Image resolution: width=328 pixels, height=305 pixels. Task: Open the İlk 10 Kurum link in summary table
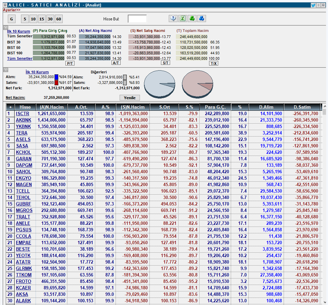click(x=19, y=31)
